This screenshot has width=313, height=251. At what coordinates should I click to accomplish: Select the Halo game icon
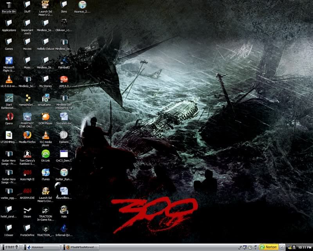[64, 209]
